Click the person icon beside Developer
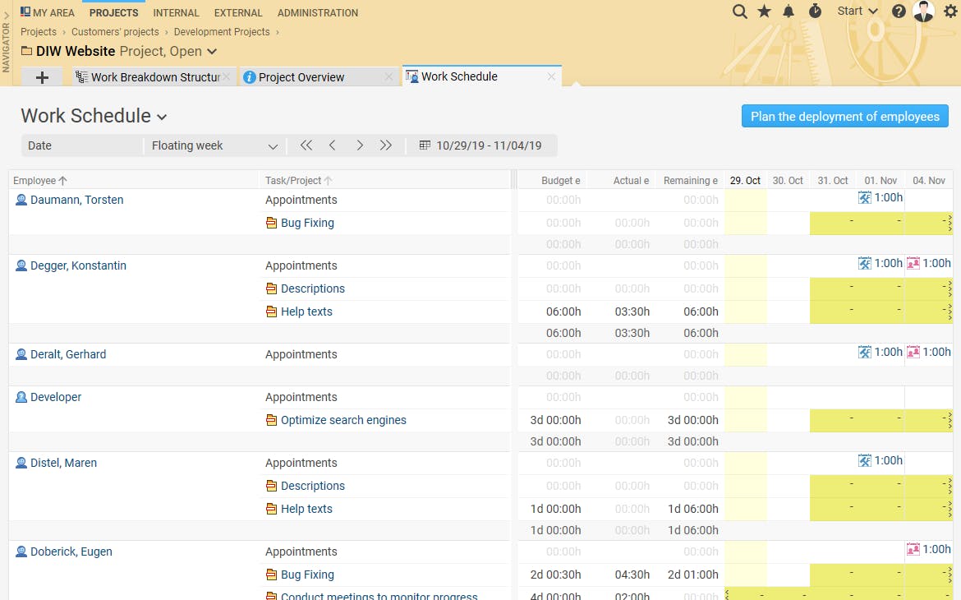 [21, 398]
